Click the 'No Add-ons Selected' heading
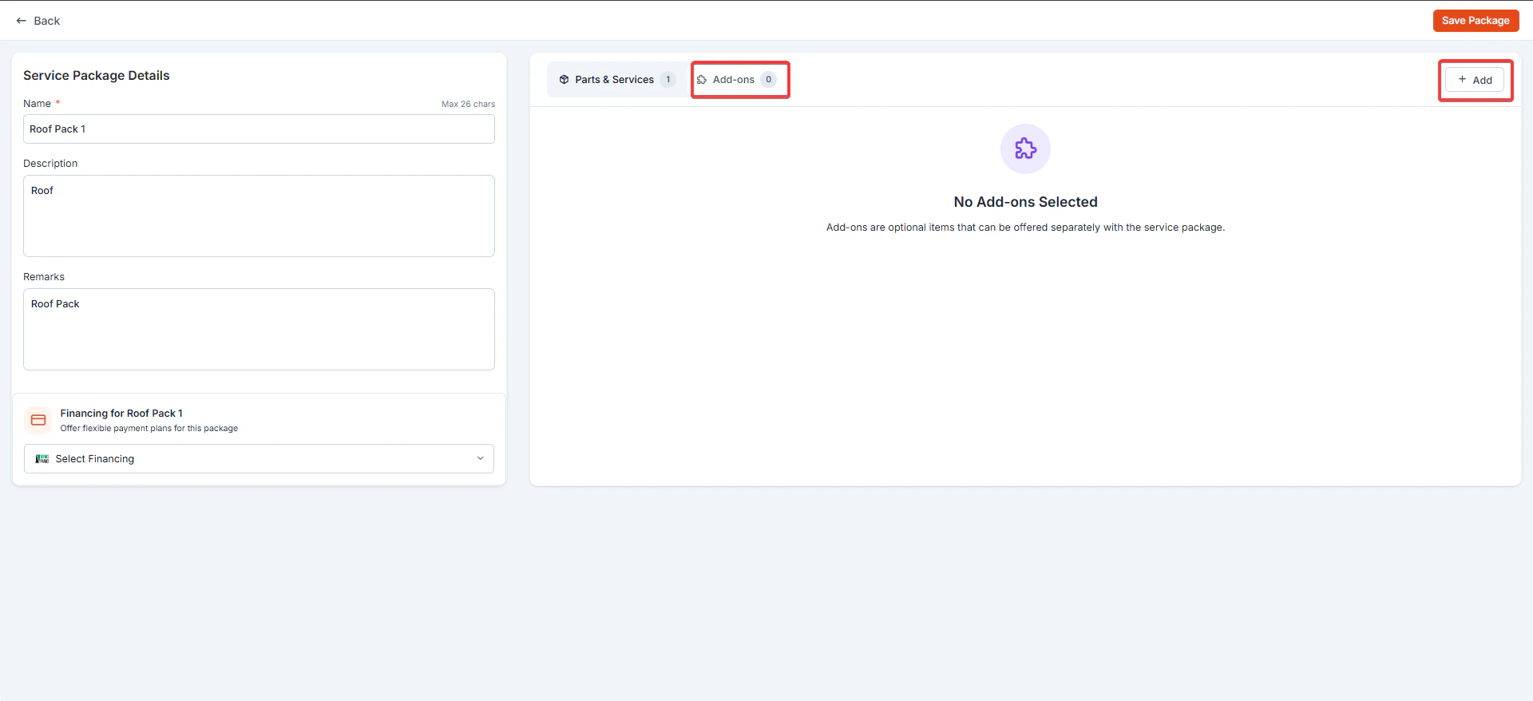 [x=1025, y=202]
